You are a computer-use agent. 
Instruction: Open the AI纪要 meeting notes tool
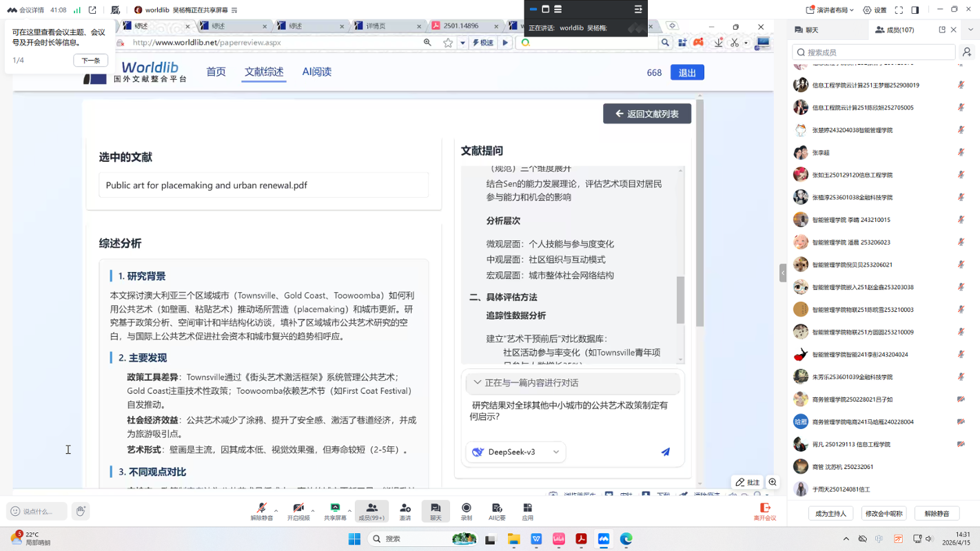coord(496,510)
